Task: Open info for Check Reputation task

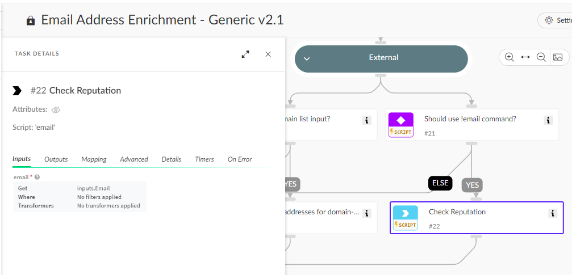Action: [x=553, y=213]
